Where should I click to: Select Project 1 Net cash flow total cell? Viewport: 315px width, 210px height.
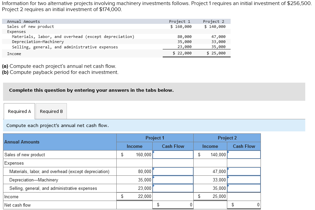(173, 205)
